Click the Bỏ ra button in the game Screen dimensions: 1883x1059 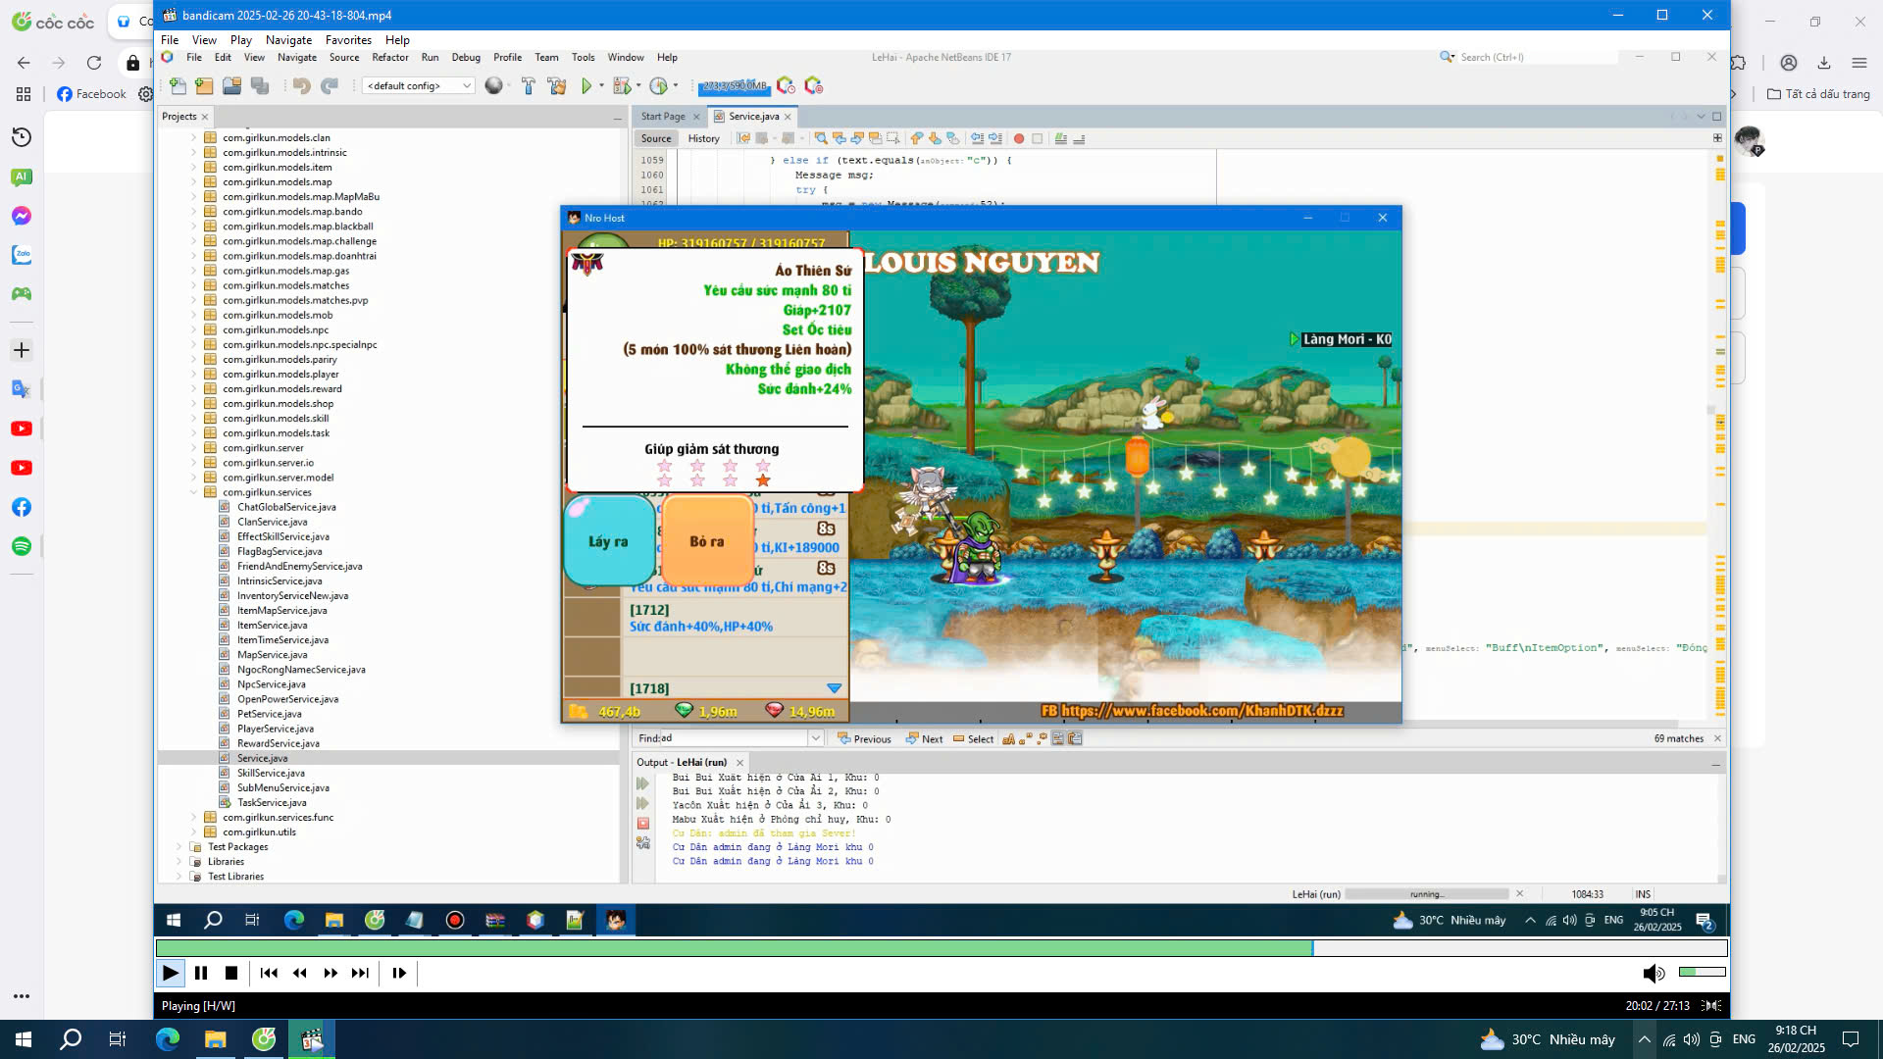tap(707, 541)
